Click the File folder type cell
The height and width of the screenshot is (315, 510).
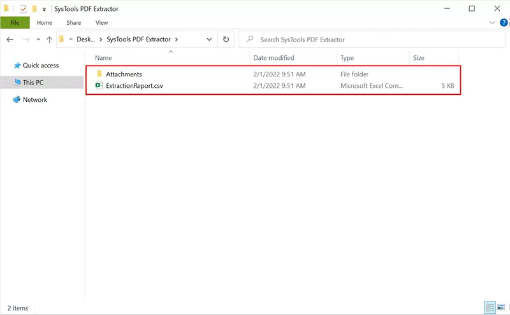[x=354, y=74]
